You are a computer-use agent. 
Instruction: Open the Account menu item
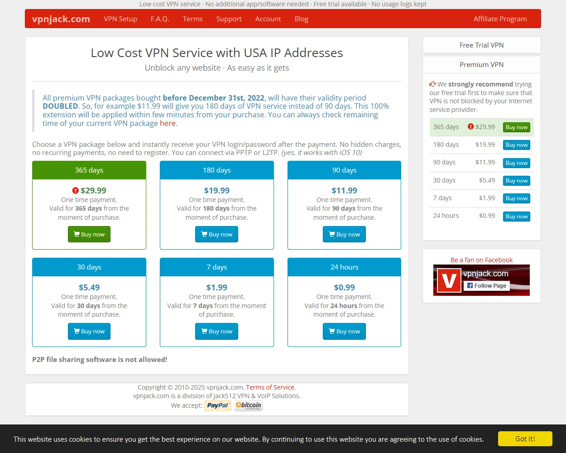[268, 19]
